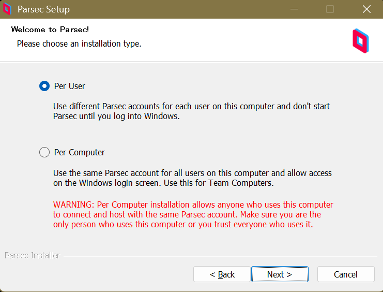Click the Per User description text

pos(191,111)
